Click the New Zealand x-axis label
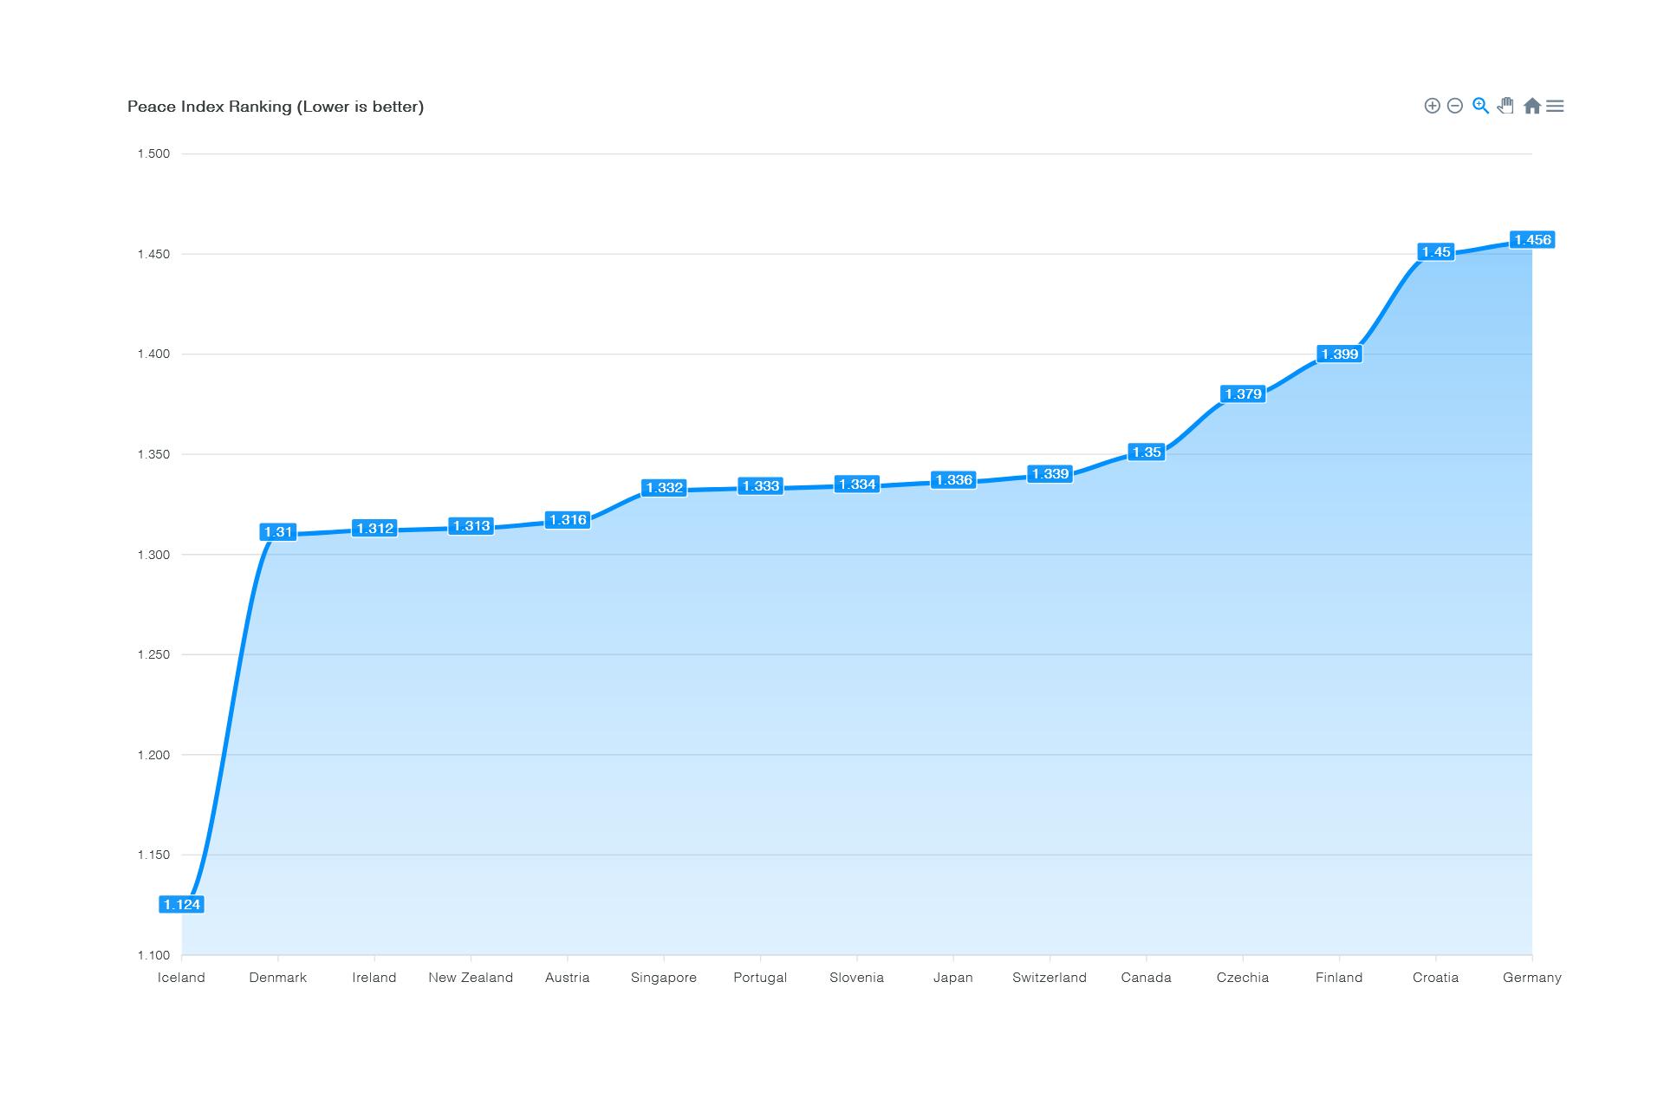This screenshot has width=1664, height=1099. (x=471, y=978)
